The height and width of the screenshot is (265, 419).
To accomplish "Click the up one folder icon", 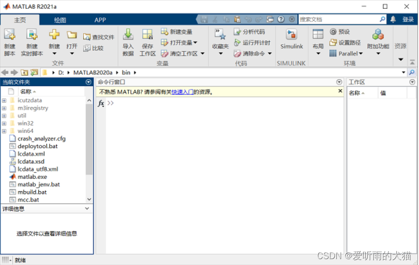I will tap(24, 72).
